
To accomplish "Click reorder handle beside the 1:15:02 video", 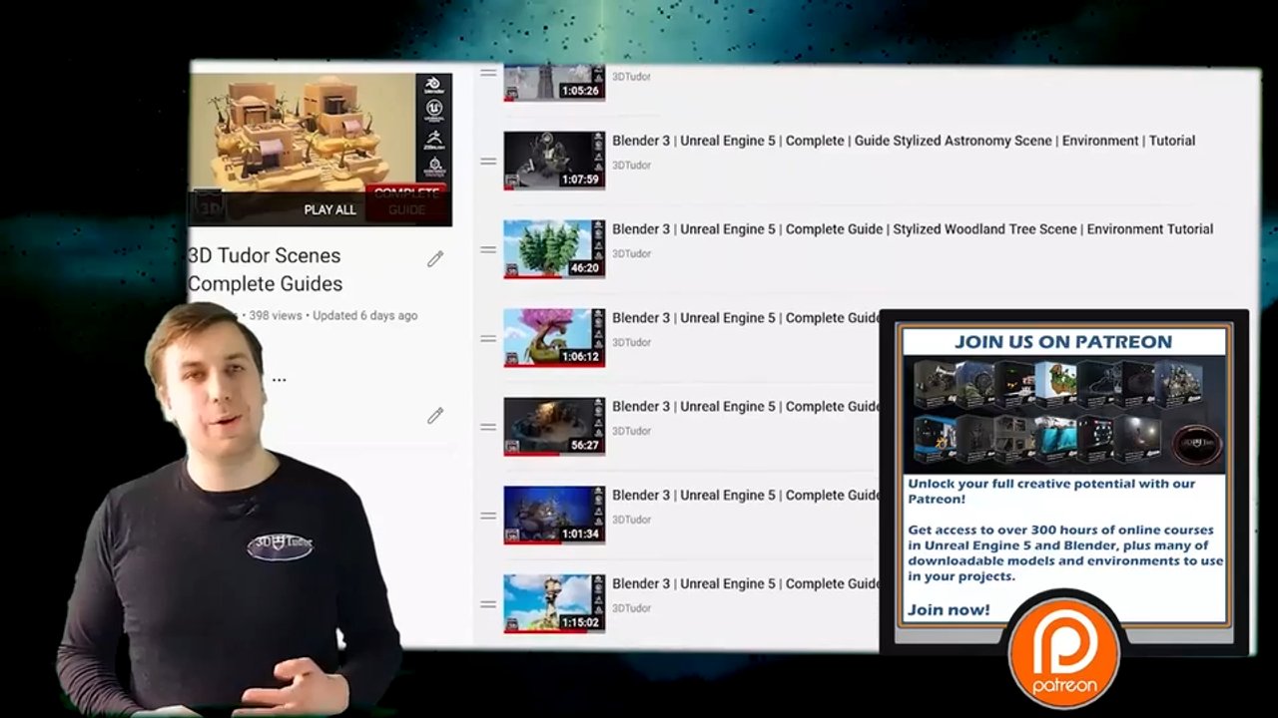I will [488, 604].
